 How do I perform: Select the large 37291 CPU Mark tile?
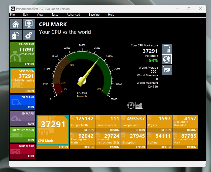pos(53,130)
